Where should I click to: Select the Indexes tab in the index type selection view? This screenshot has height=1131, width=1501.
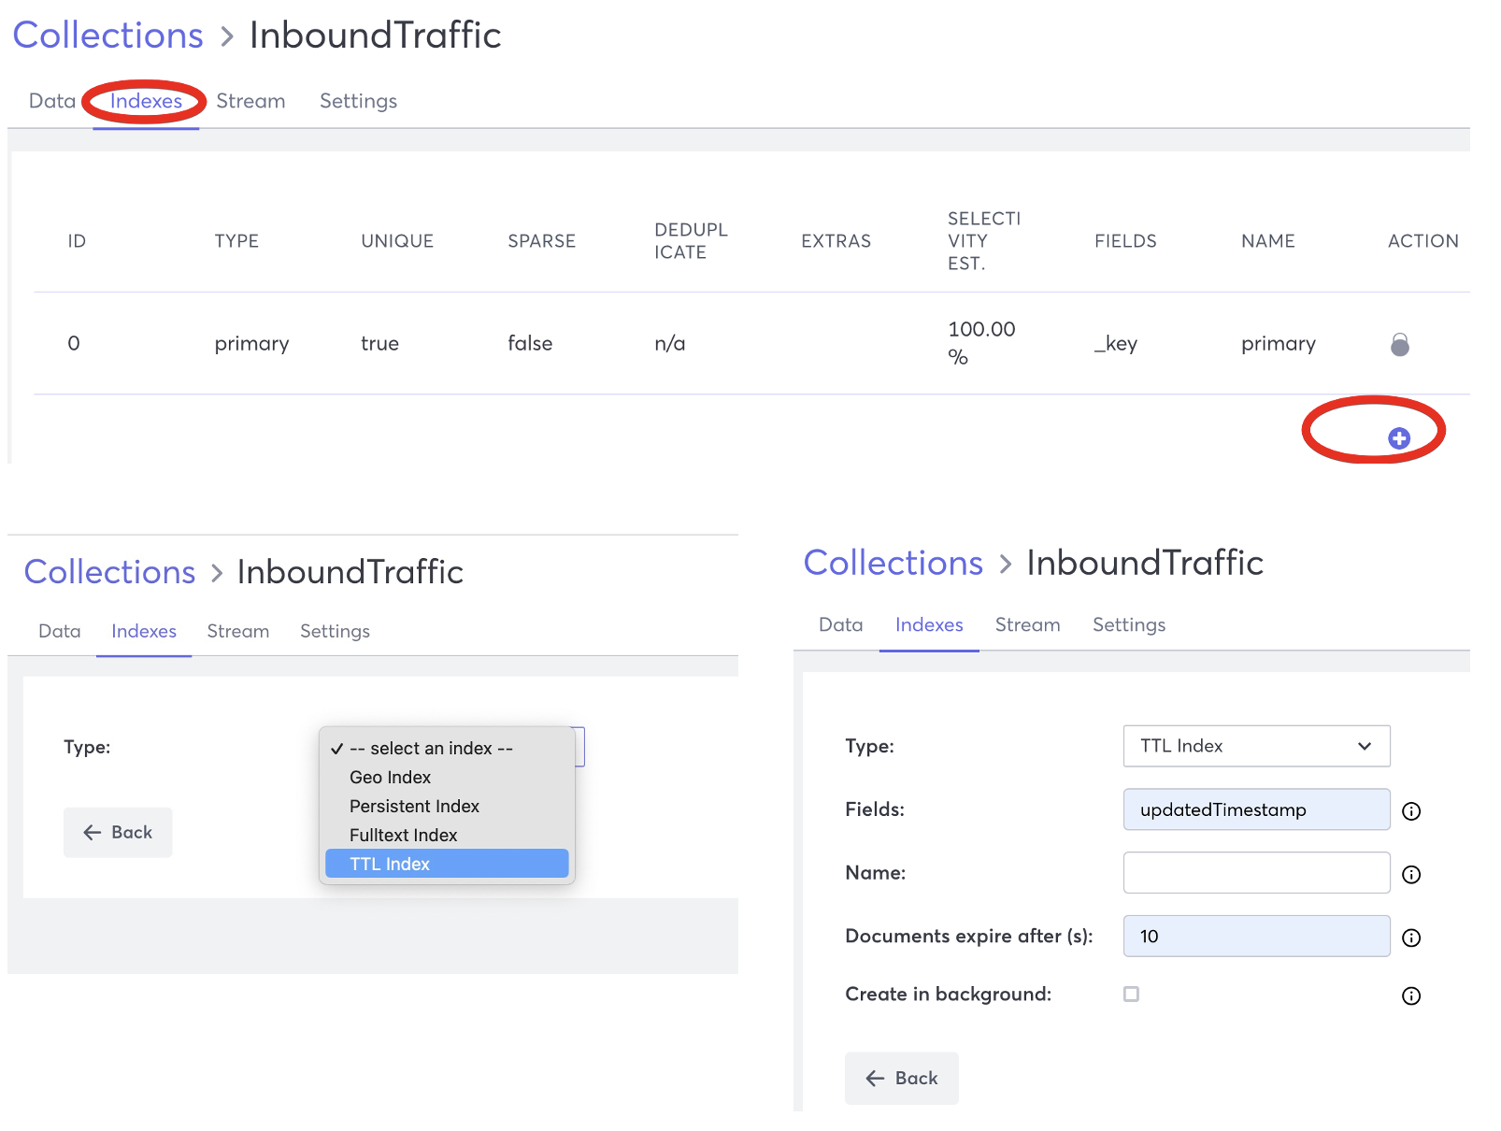144,631
